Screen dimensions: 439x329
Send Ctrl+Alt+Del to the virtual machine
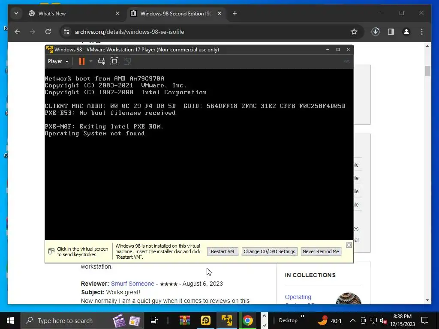pyautogui.click(x=102, y=61)
